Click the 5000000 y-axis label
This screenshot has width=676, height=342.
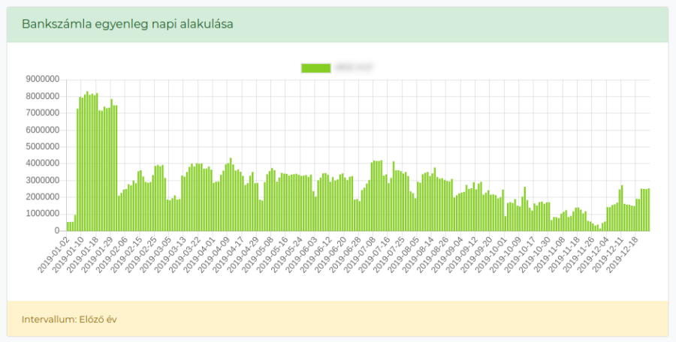click(42, 147)
